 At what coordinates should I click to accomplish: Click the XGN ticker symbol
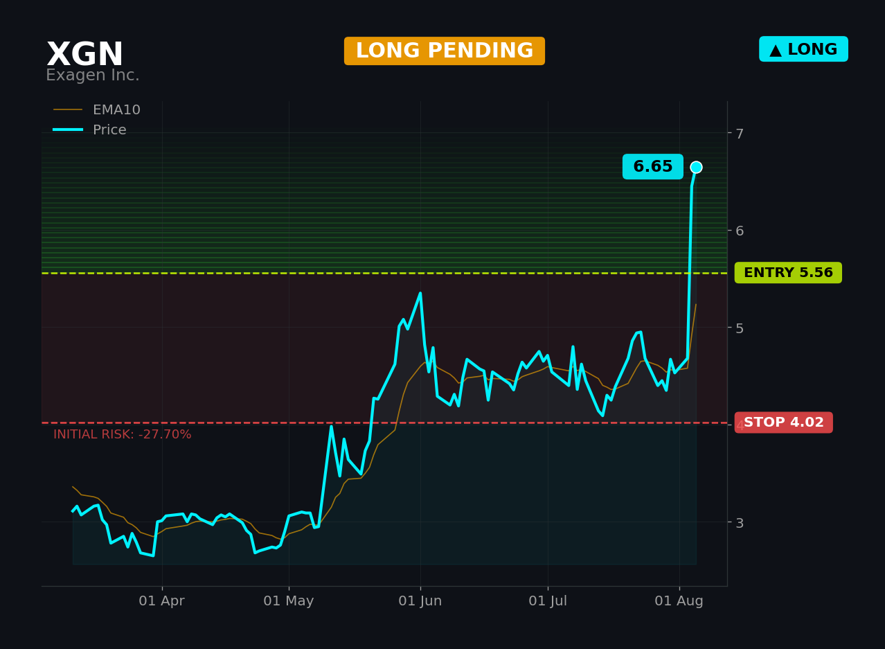coord(84,55)
